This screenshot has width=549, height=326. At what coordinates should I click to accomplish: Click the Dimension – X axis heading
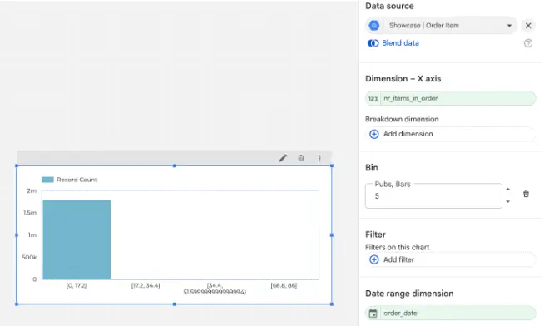403,79
